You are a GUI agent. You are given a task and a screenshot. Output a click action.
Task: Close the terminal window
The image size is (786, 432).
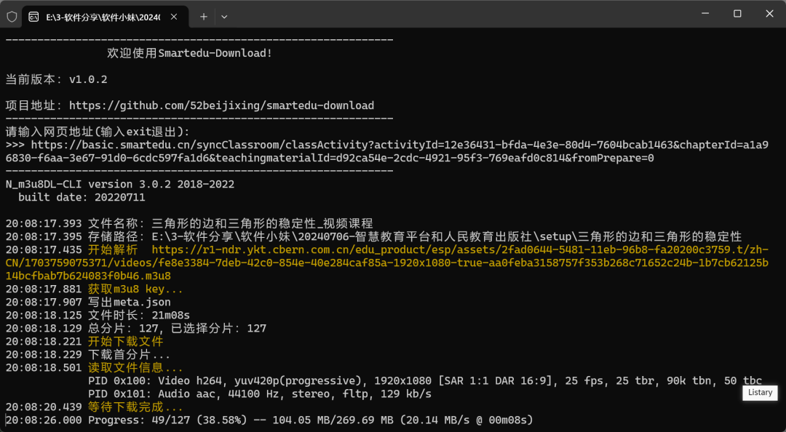point(769,14)
